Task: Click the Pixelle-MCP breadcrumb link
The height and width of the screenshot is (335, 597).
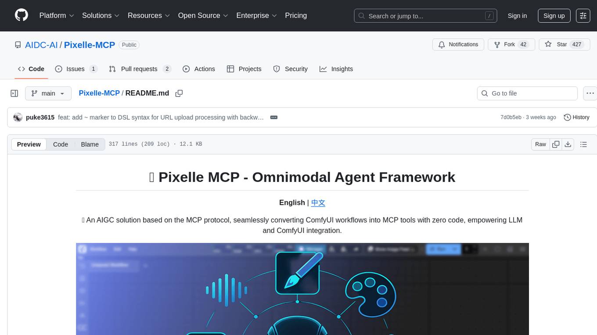Action: pyautogui.click(x=99, y=93)
